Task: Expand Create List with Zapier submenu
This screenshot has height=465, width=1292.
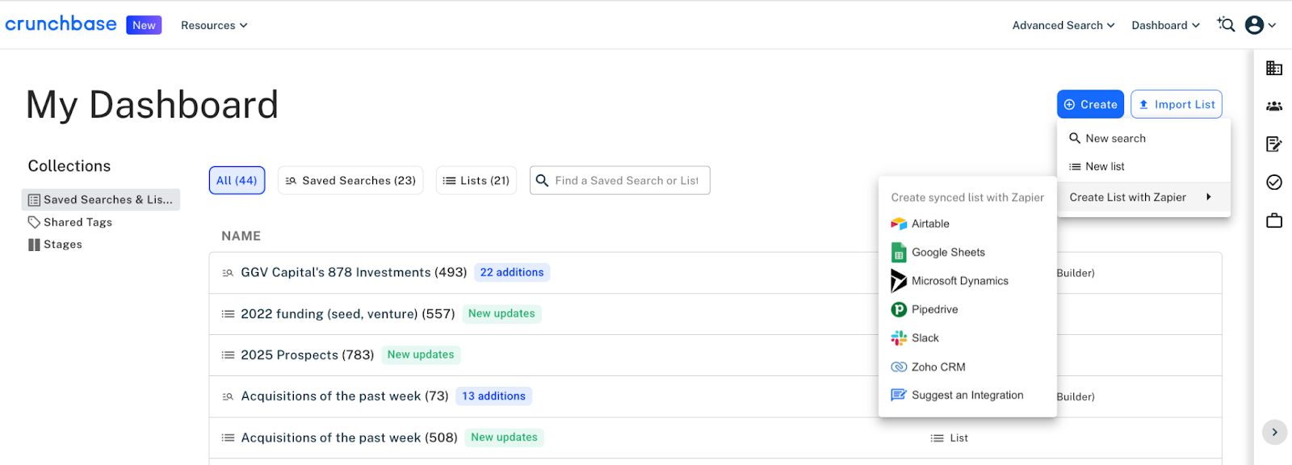Action: click(1143, 197)
